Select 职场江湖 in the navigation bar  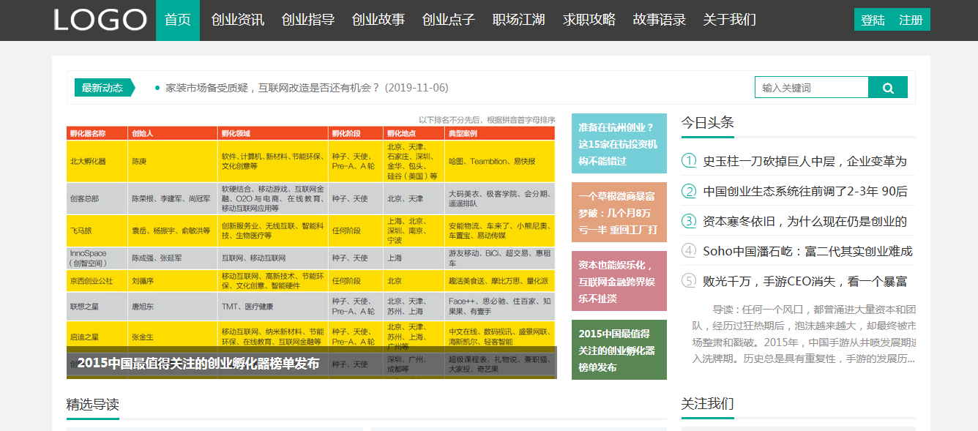tap(519, 20)
